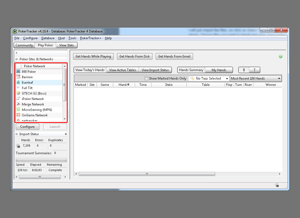300x218 pixels.
Task: Click the hands table horizontal scrollbar
Action: 147,174
